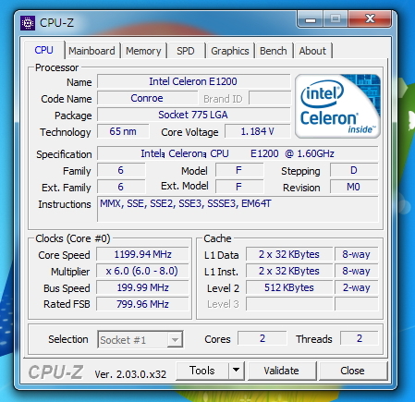This screenshot has height=402, width=415.
Task: Click the Rated FSB value 799.96 MHz
Action: coord(142,304)
